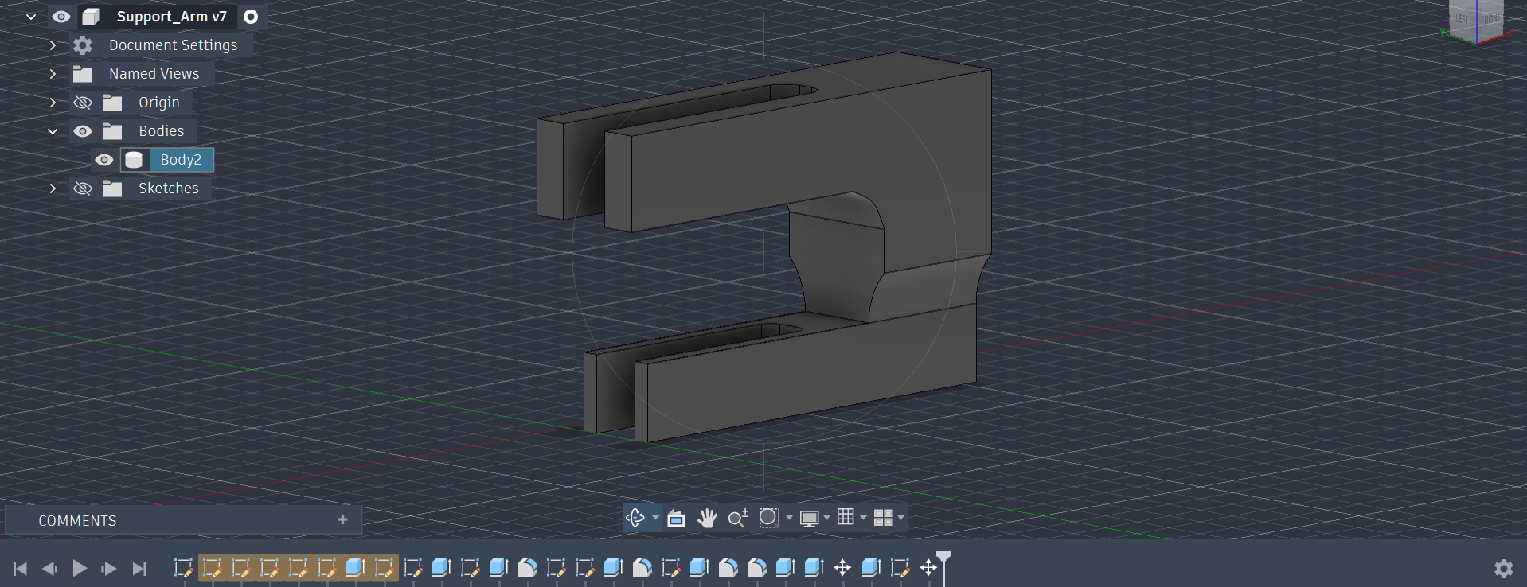Click the Viewports layout icon
Viewport: 1527px width, 587px height.
(x=883, y=518)
